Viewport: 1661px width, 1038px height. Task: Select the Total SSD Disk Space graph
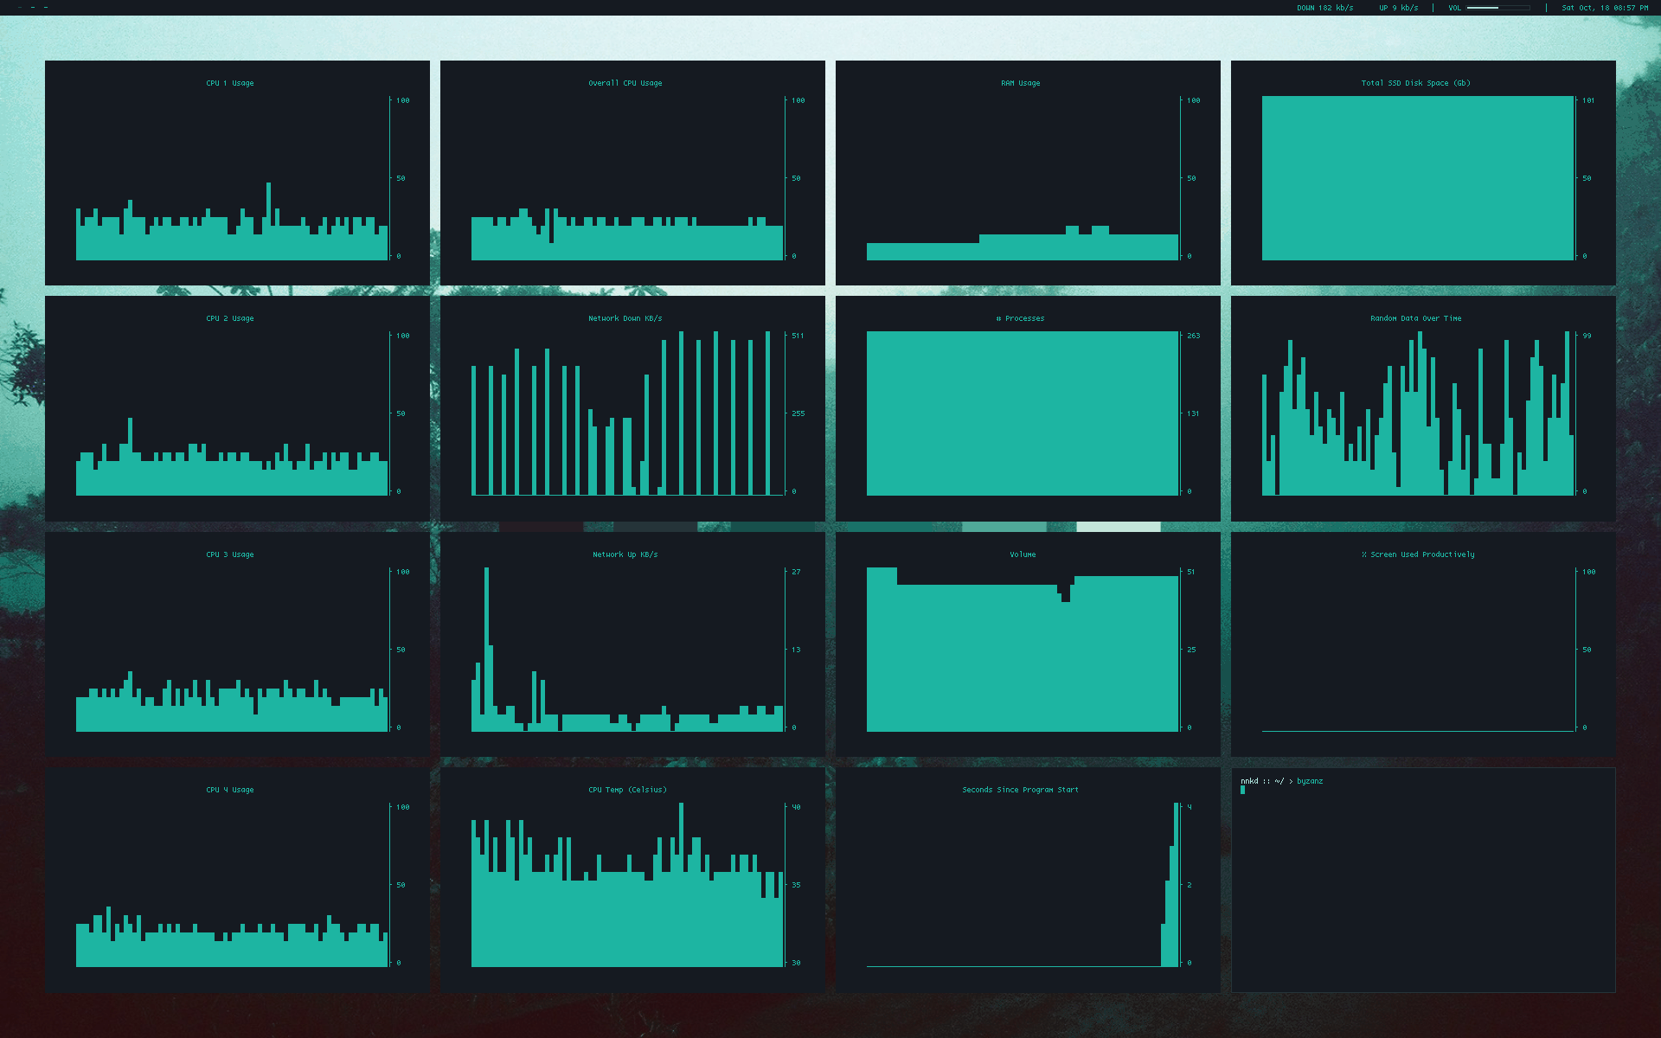(1423, 173)
